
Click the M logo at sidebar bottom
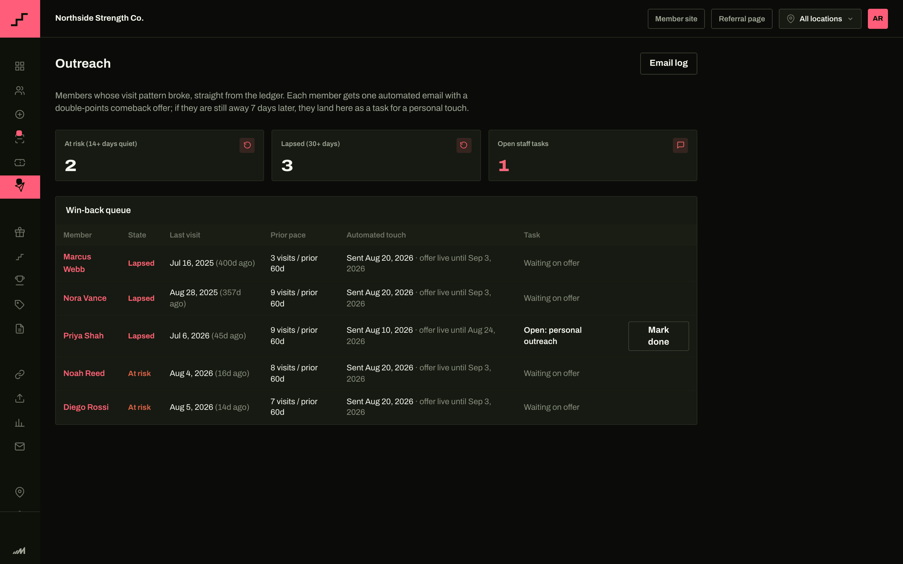click(x=19, y=551)
